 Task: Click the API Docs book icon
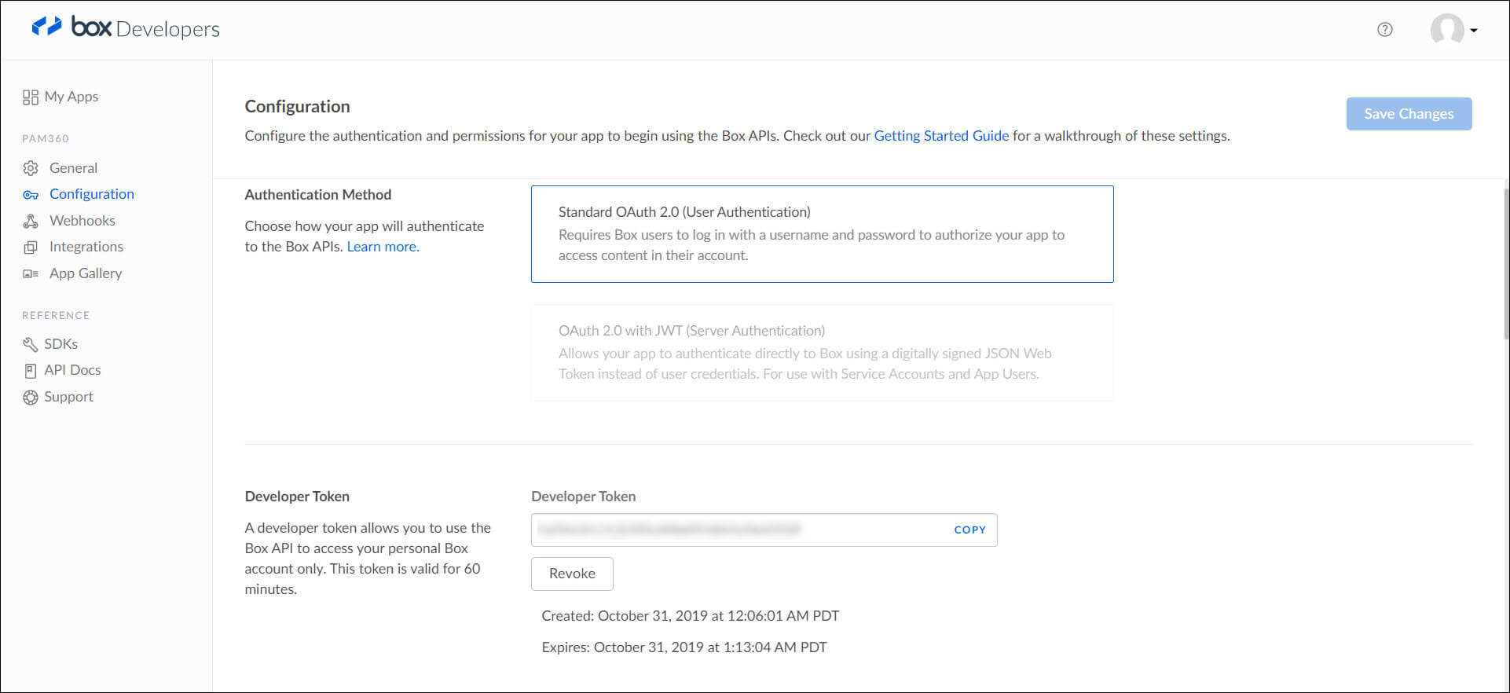pos(31,371)
